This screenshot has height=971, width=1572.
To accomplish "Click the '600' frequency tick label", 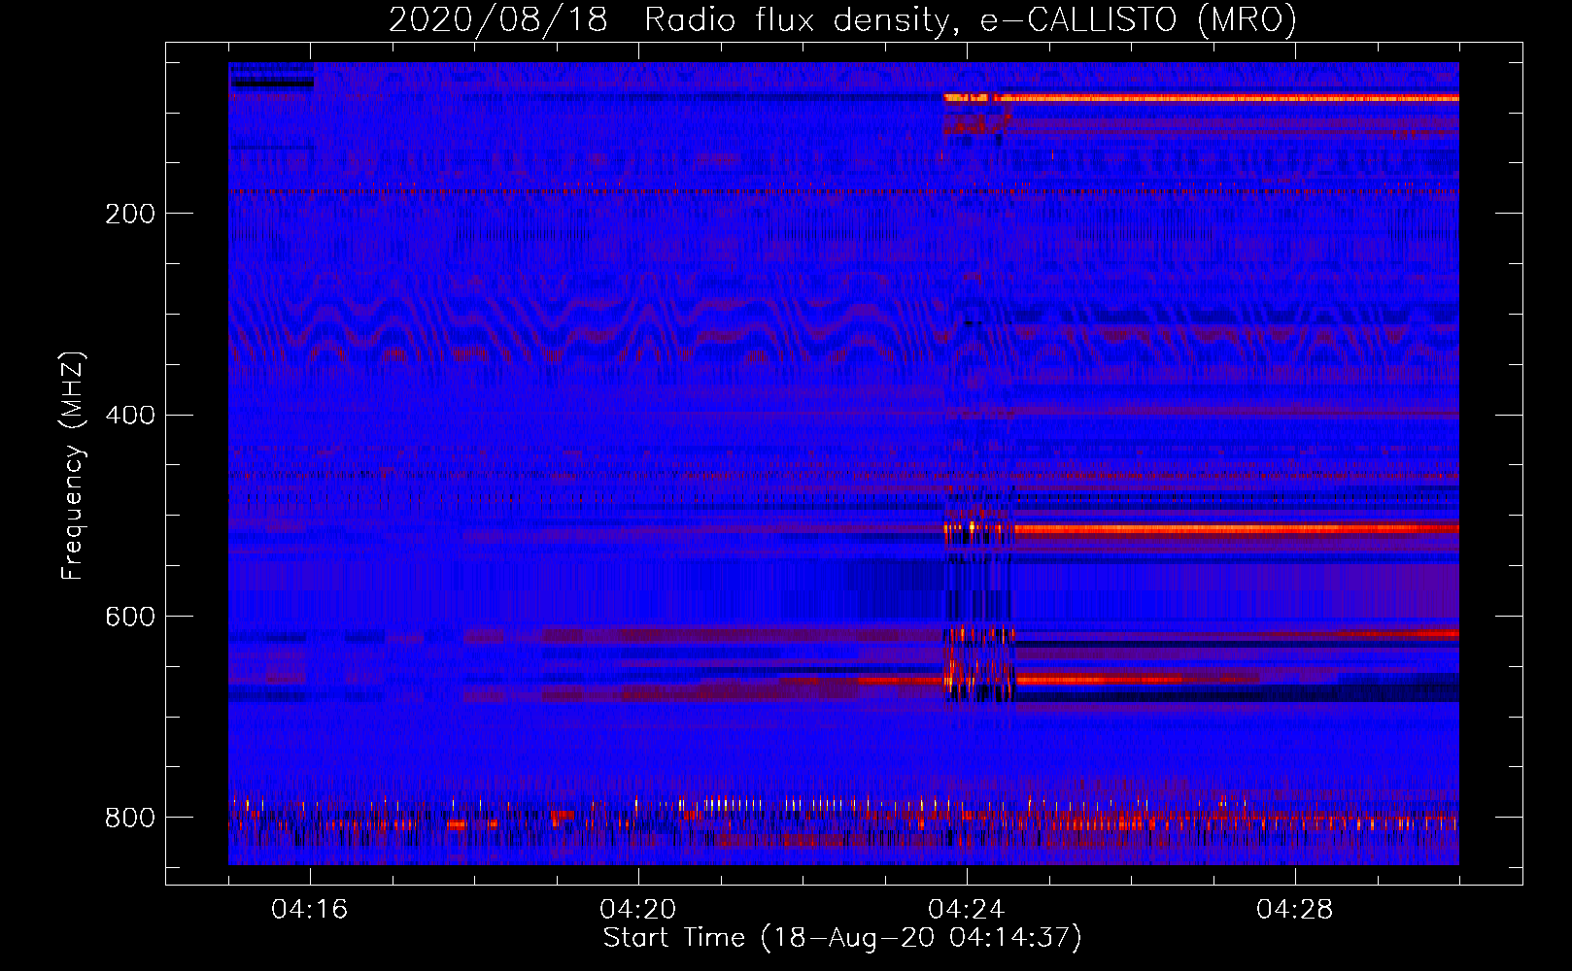I will [x=130, y=618].
